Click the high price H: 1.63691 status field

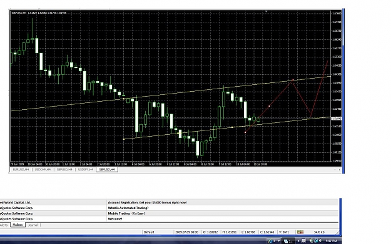click(230, 232)
